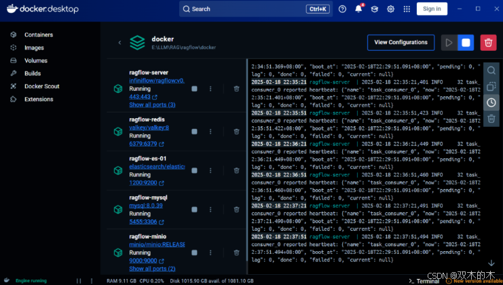Viewport: 503px width, 285px height.
Task: Open the 1200:9200 port link
Action: (x=143, y=183)
